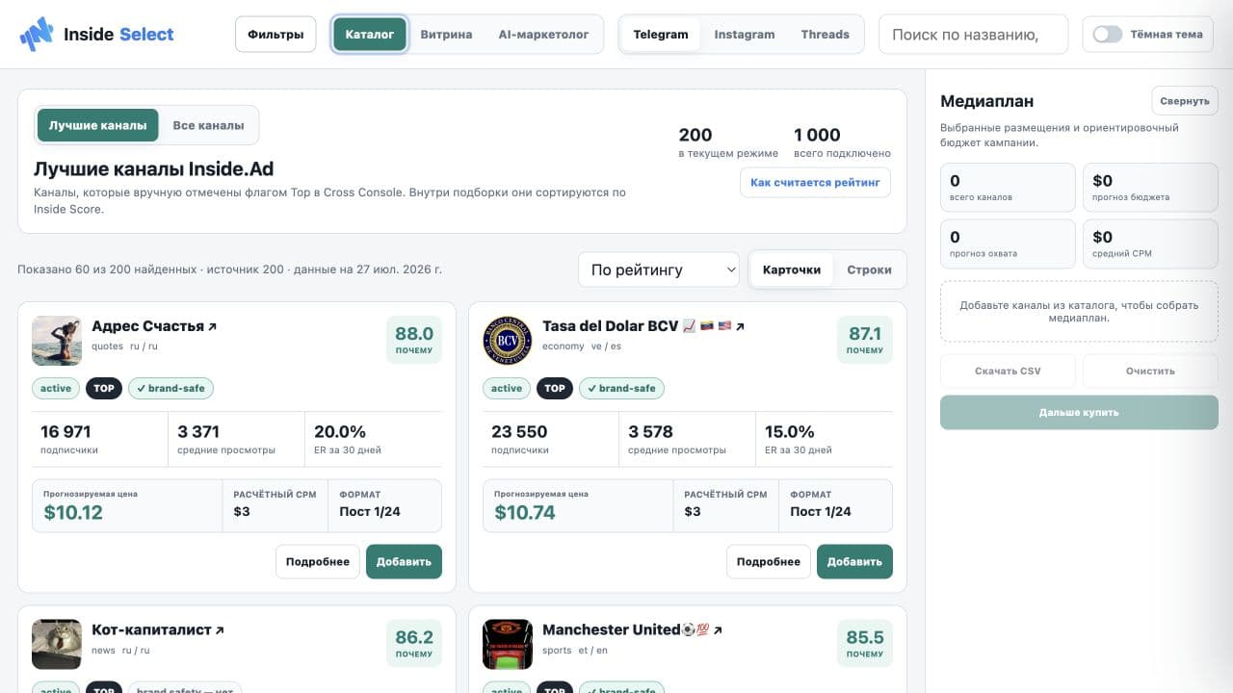
Task: Click the Адрес Счастья channel avatar
Action: (x=57, y=341)
